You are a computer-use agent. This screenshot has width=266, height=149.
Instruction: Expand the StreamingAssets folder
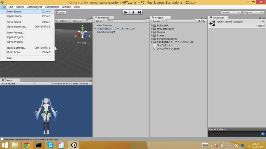[152, 39]
